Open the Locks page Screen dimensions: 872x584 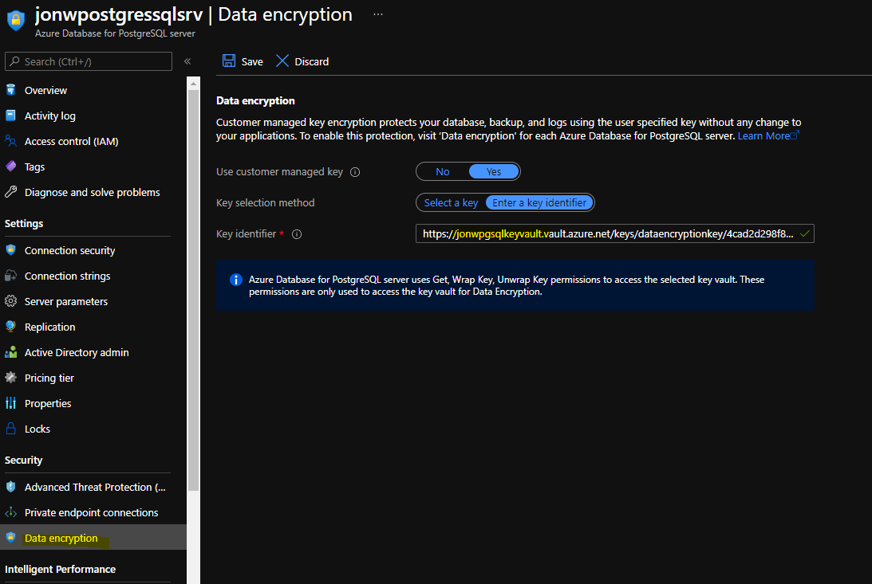click(37, 429)
